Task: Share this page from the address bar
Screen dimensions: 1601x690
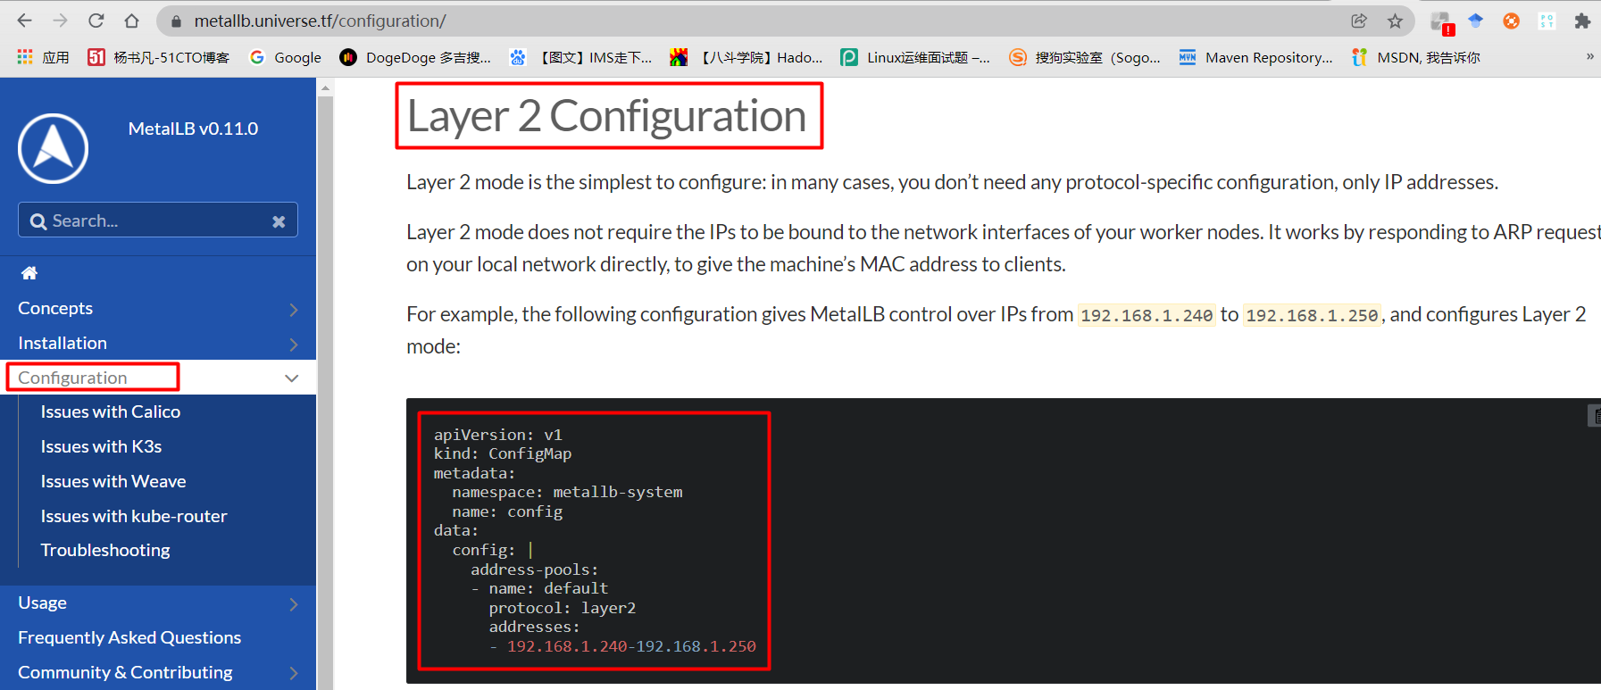Action: pyautogui.click(x=1359, y=21)
